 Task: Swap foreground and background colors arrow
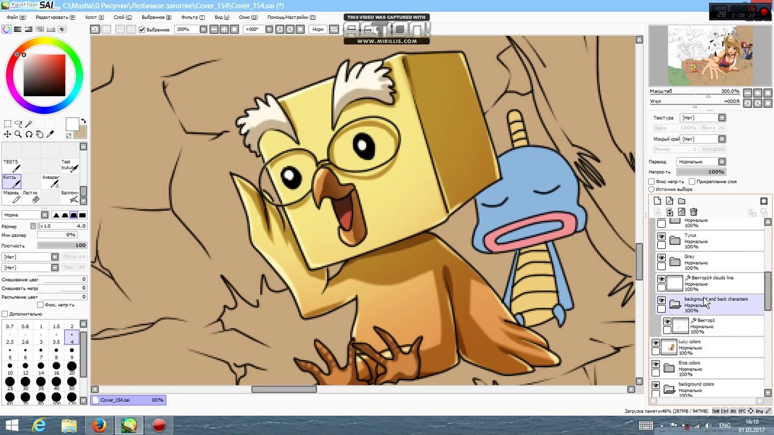[x=83, y=121]
